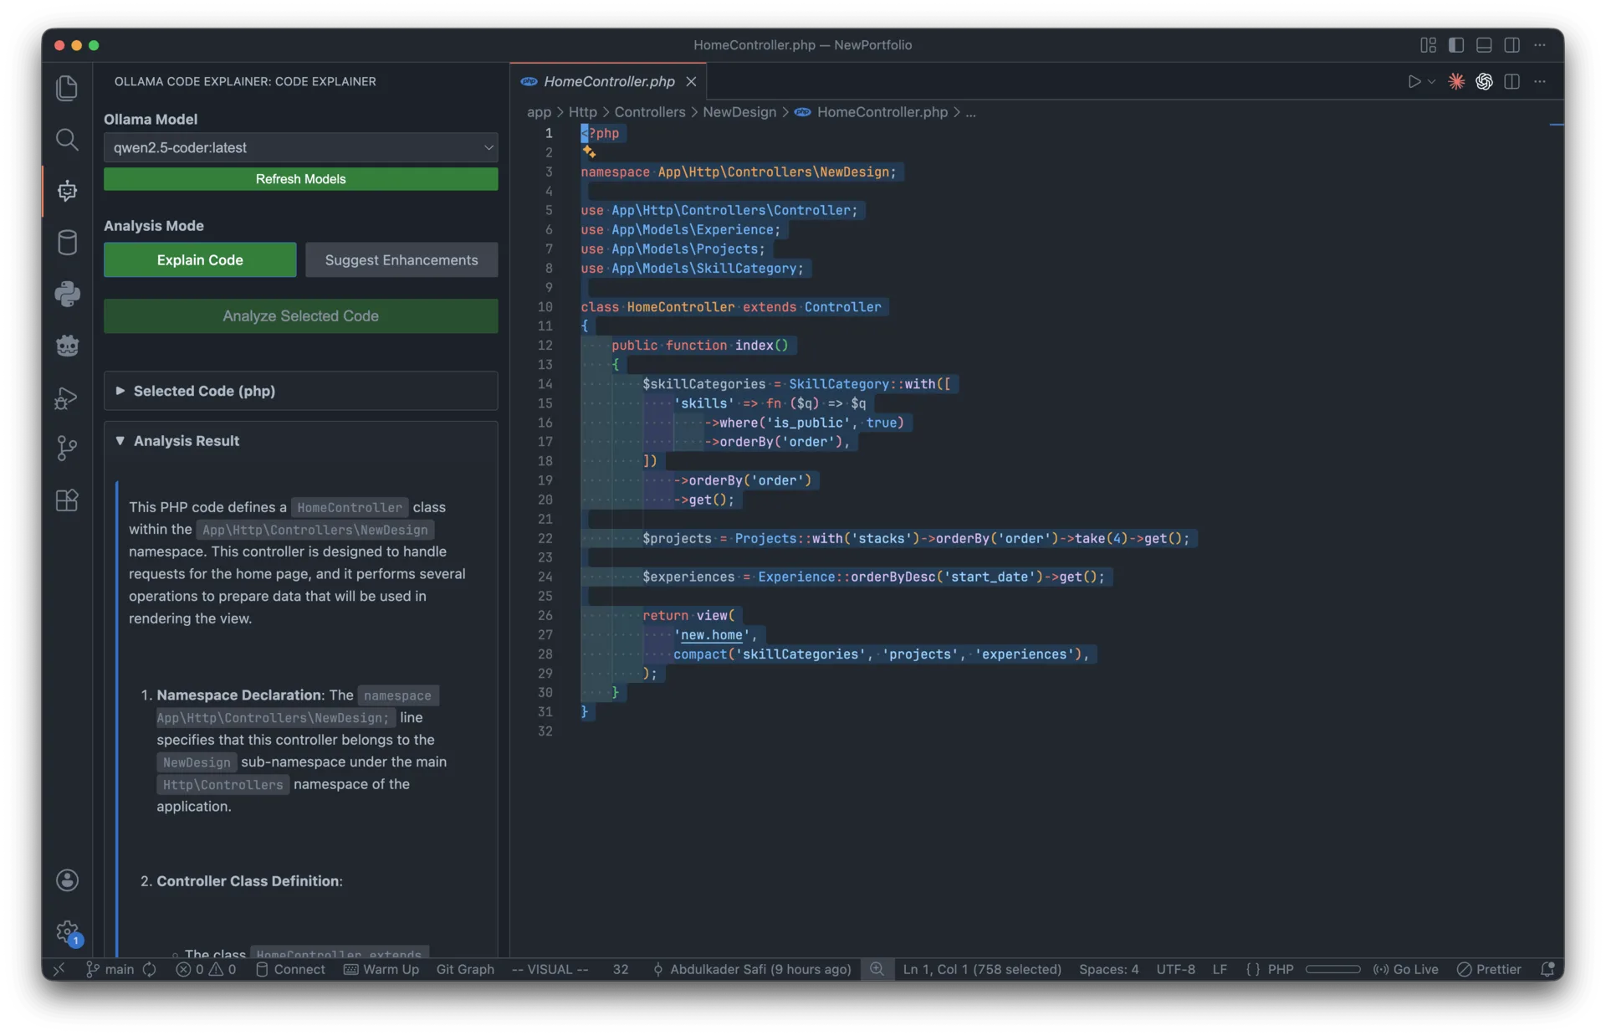Click the 'new.home' view link on line 27
Viewport: 1606px width, 1036px height.
click(x=711, y=634)
